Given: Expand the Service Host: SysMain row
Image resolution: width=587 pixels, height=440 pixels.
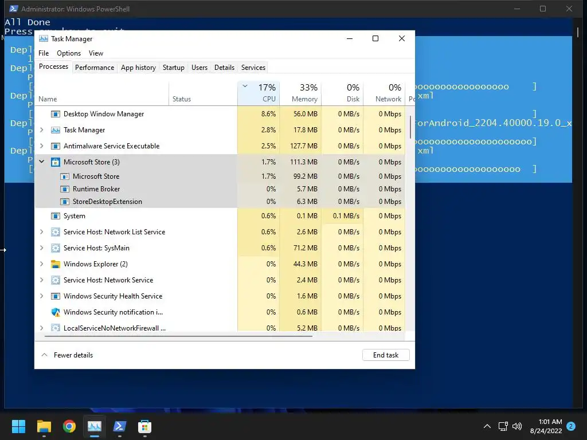Looking at the screenshot, I should [x=41, y=248].
